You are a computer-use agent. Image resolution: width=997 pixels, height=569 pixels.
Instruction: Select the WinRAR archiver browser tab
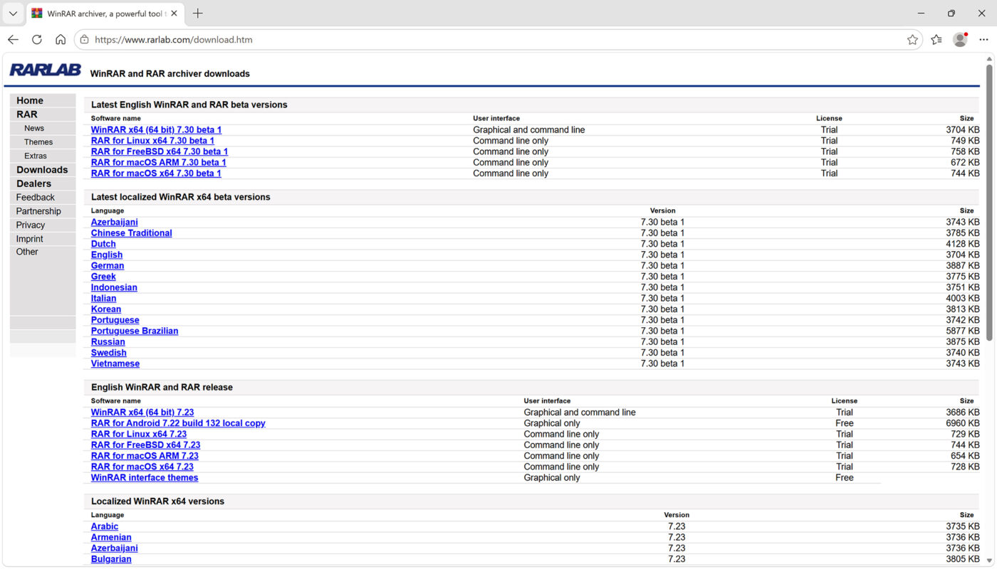click(x=105, y=14)
